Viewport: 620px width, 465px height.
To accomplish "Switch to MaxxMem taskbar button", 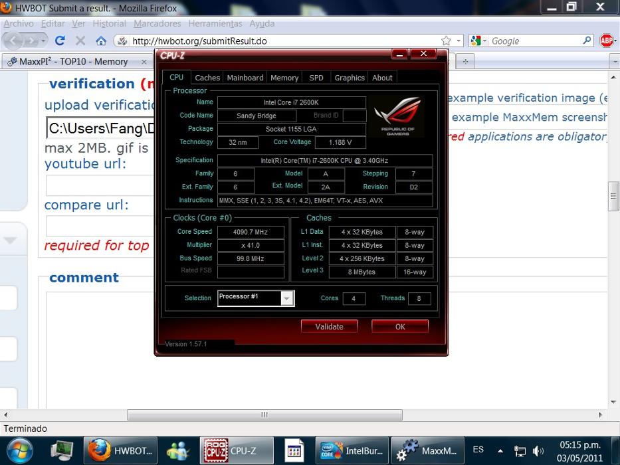I will click(x=427, y=450).
